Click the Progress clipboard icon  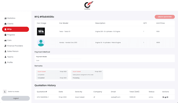coord(5,35)
